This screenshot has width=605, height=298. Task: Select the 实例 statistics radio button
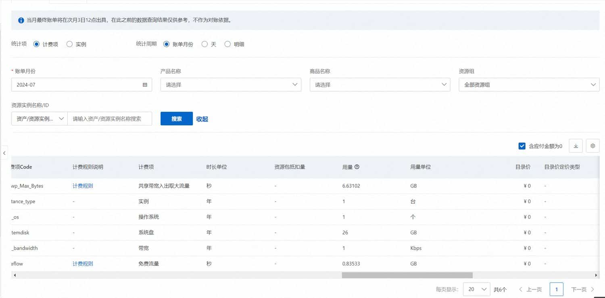[x=69, y=44]
